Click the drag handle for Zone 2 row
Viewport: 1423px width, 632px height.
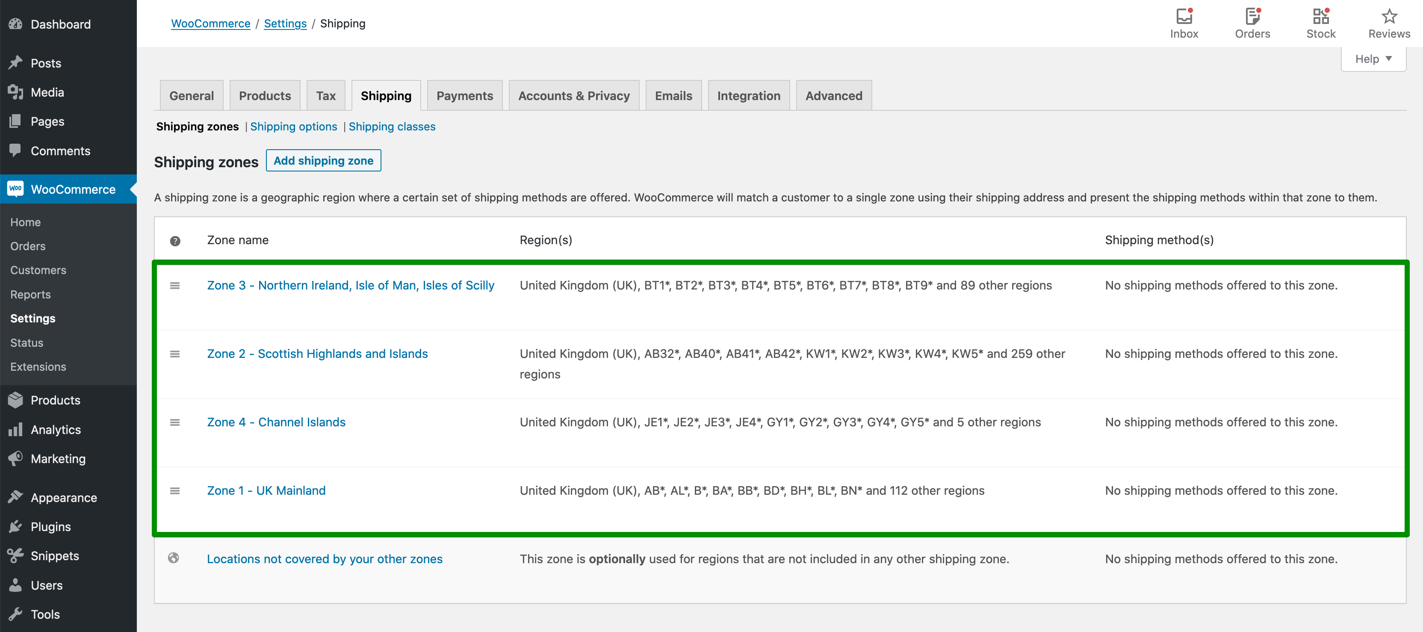pyautogui.click(x=174, y=354)
